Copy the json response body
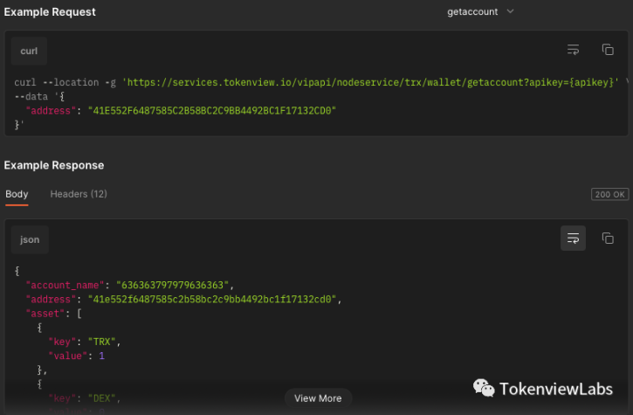 [608, 238]
